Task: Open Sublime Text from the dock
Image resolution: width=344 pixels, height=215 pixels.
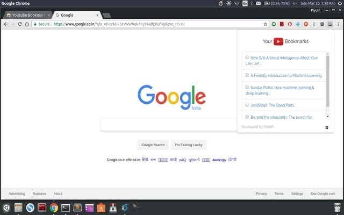Action: [x=77, y=207]
